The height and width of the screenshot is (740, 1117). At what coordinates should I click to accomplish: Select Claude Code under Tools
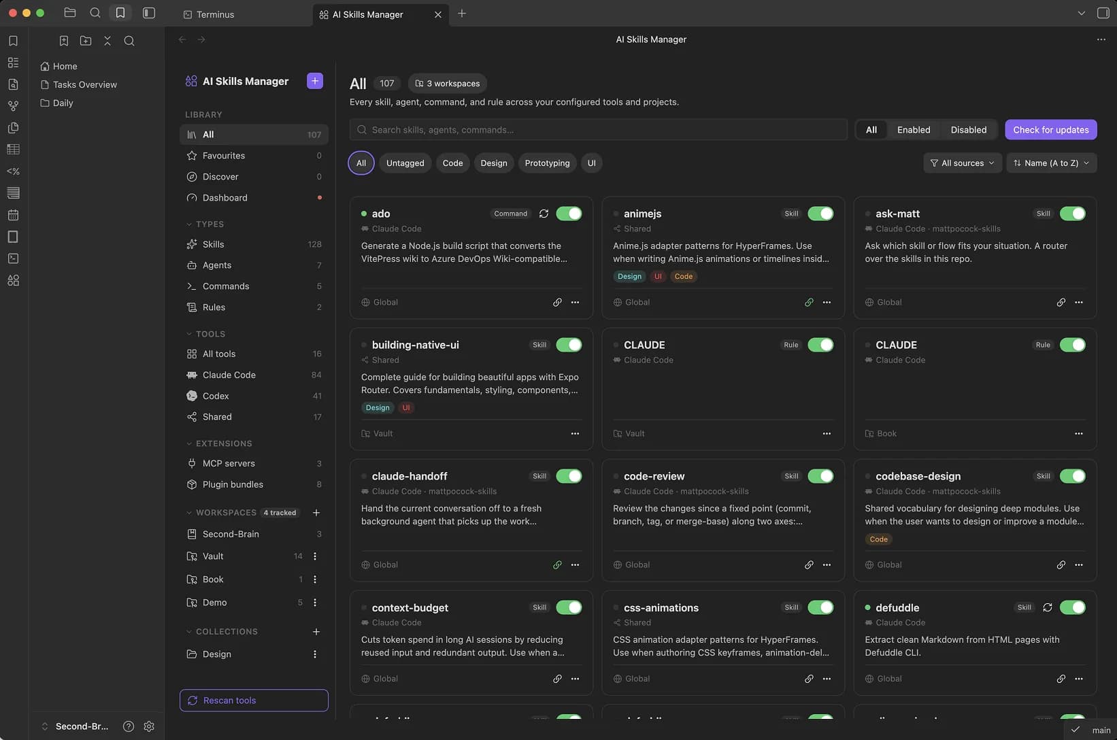tap(254, 375)
